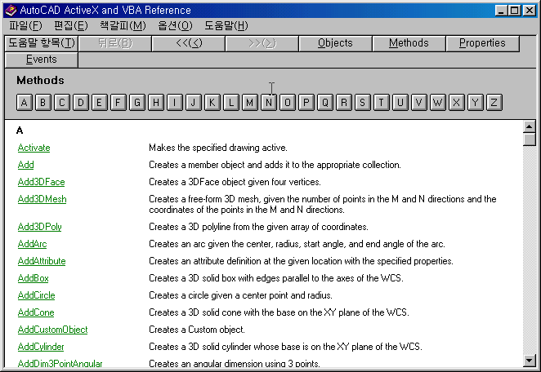
Task: Open the AddDim3PointAngular method link
Action: (x=60, y=364)
